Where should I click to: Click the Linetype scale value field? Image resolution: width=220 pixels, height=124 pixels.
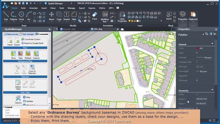click(205, 62)
